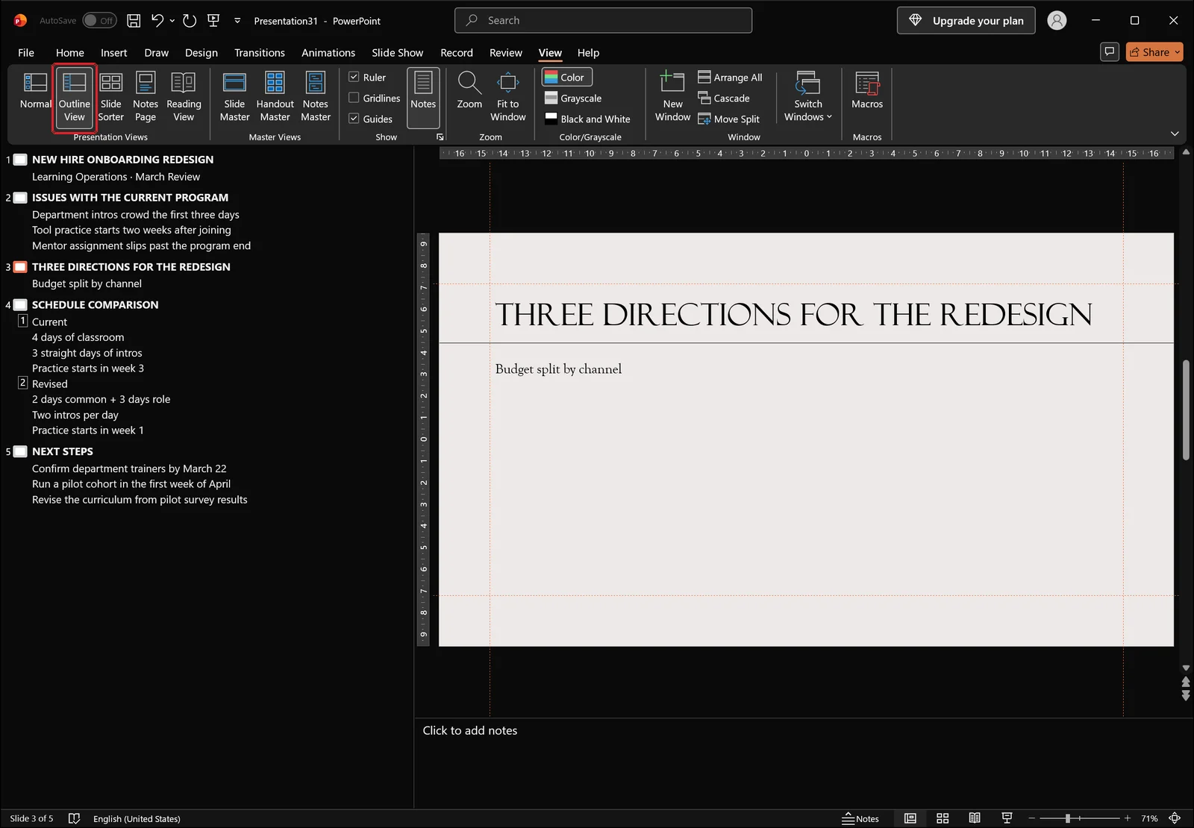
Task: Open the Slide Show tab
Action: (397, 52)
